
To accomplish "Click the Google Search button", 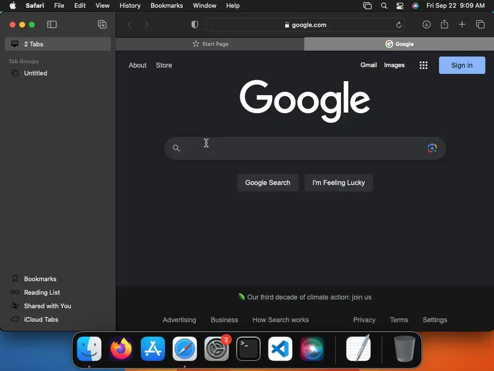I will (267, 183).
